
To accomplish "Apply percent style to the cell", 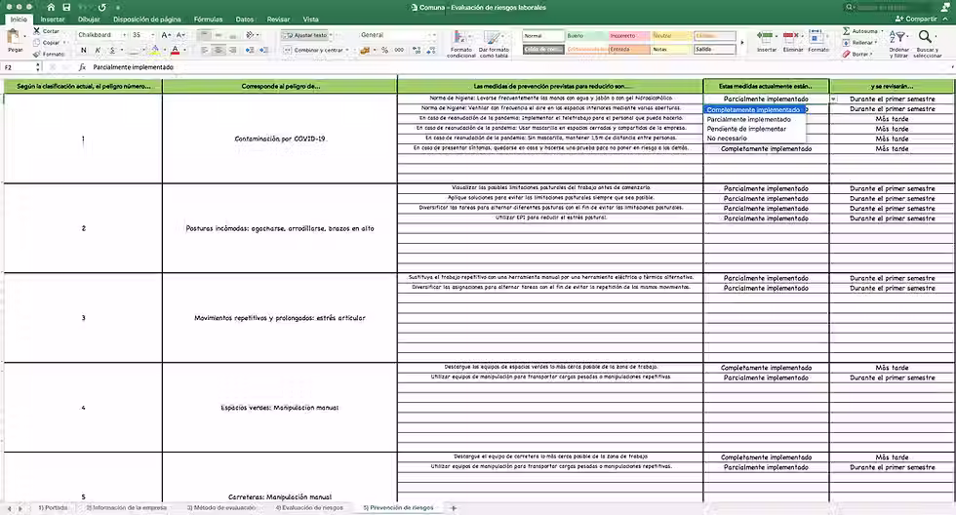I will pyautogui.click(x=384, y=50).
